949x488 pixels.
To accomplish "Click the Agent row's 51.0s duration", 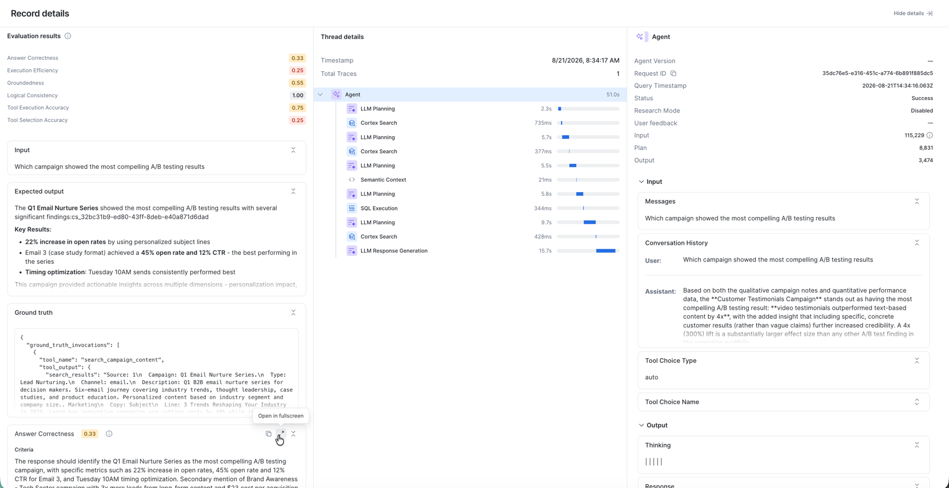I will pos(613,95).
